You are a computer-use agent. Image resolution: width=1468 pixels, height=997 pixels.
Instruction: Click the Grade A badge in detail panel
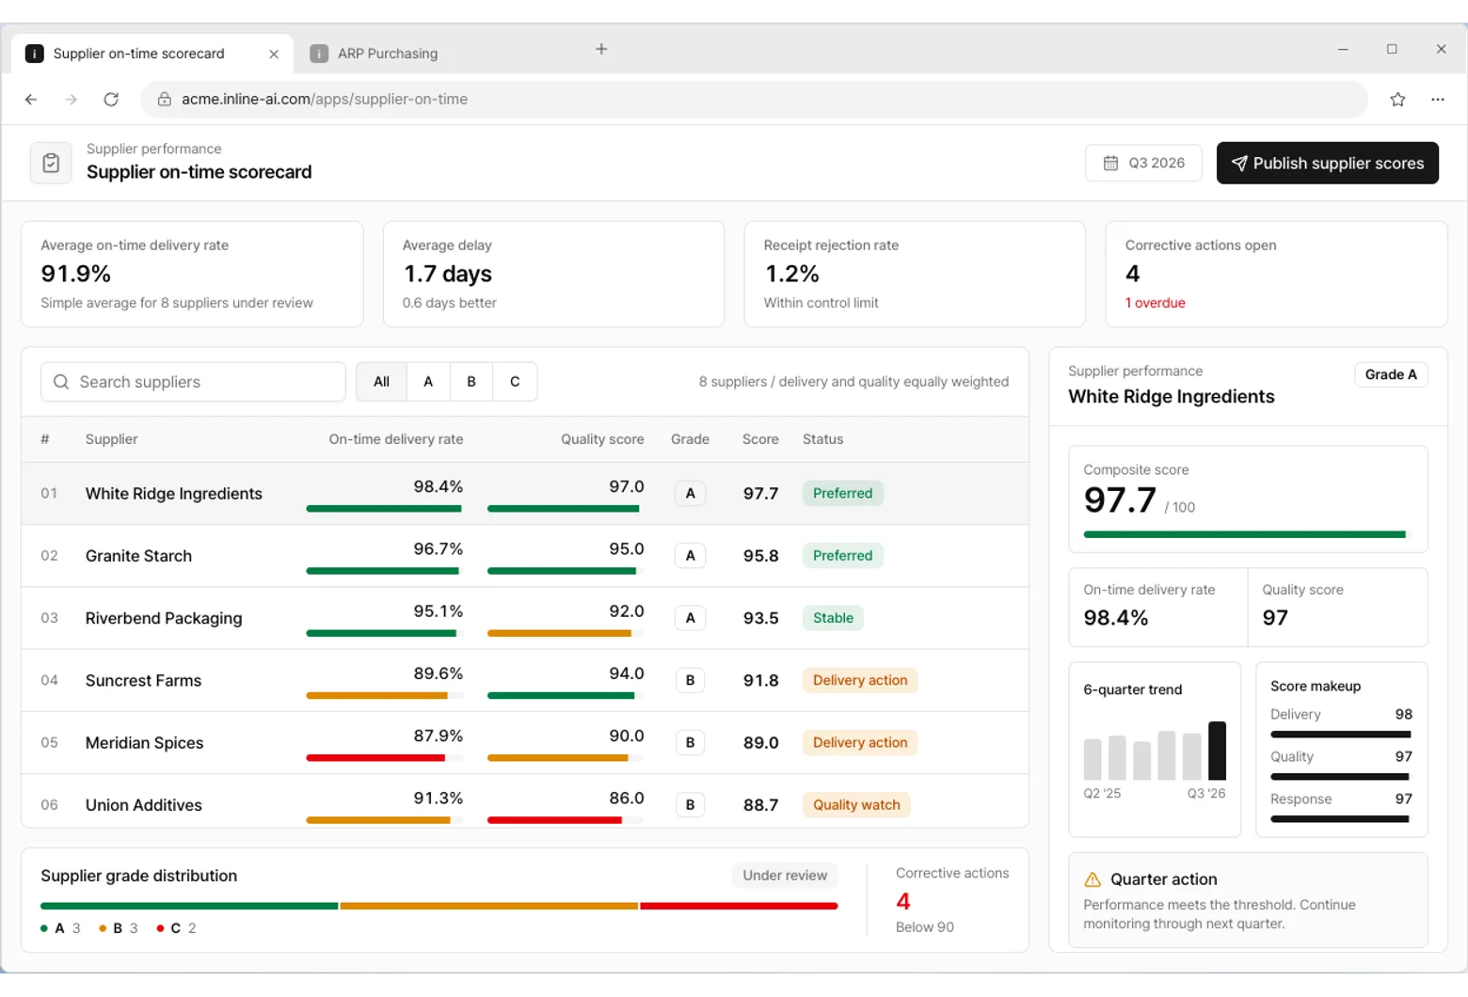tap(1391, 374)
